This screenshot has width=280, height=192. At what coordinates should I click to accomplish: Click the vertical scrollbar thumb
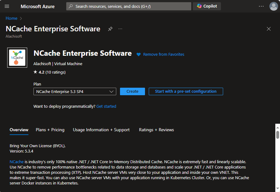pyautogui.click(x=277, y=135)
